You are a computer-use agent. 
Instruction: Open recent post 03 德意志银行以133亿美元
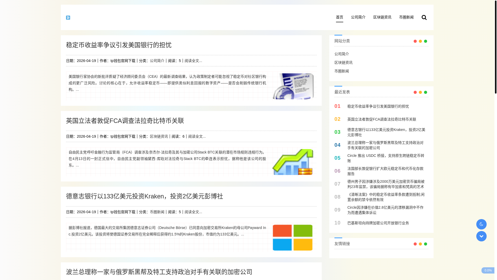(x=386, y=132)
